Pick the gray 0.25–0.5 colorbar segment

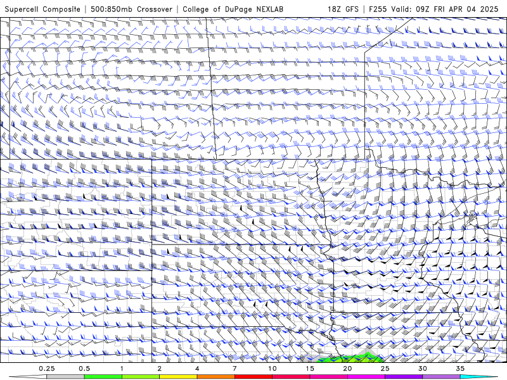coord(65,377)
